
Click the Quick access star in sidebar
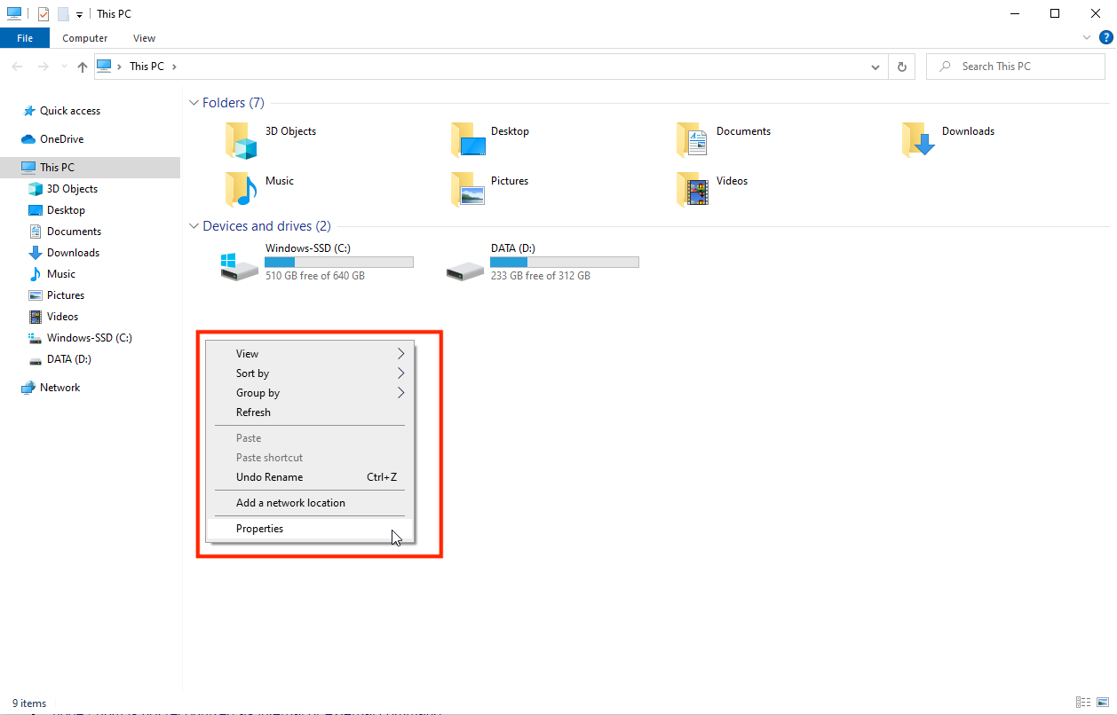(29, 111)
